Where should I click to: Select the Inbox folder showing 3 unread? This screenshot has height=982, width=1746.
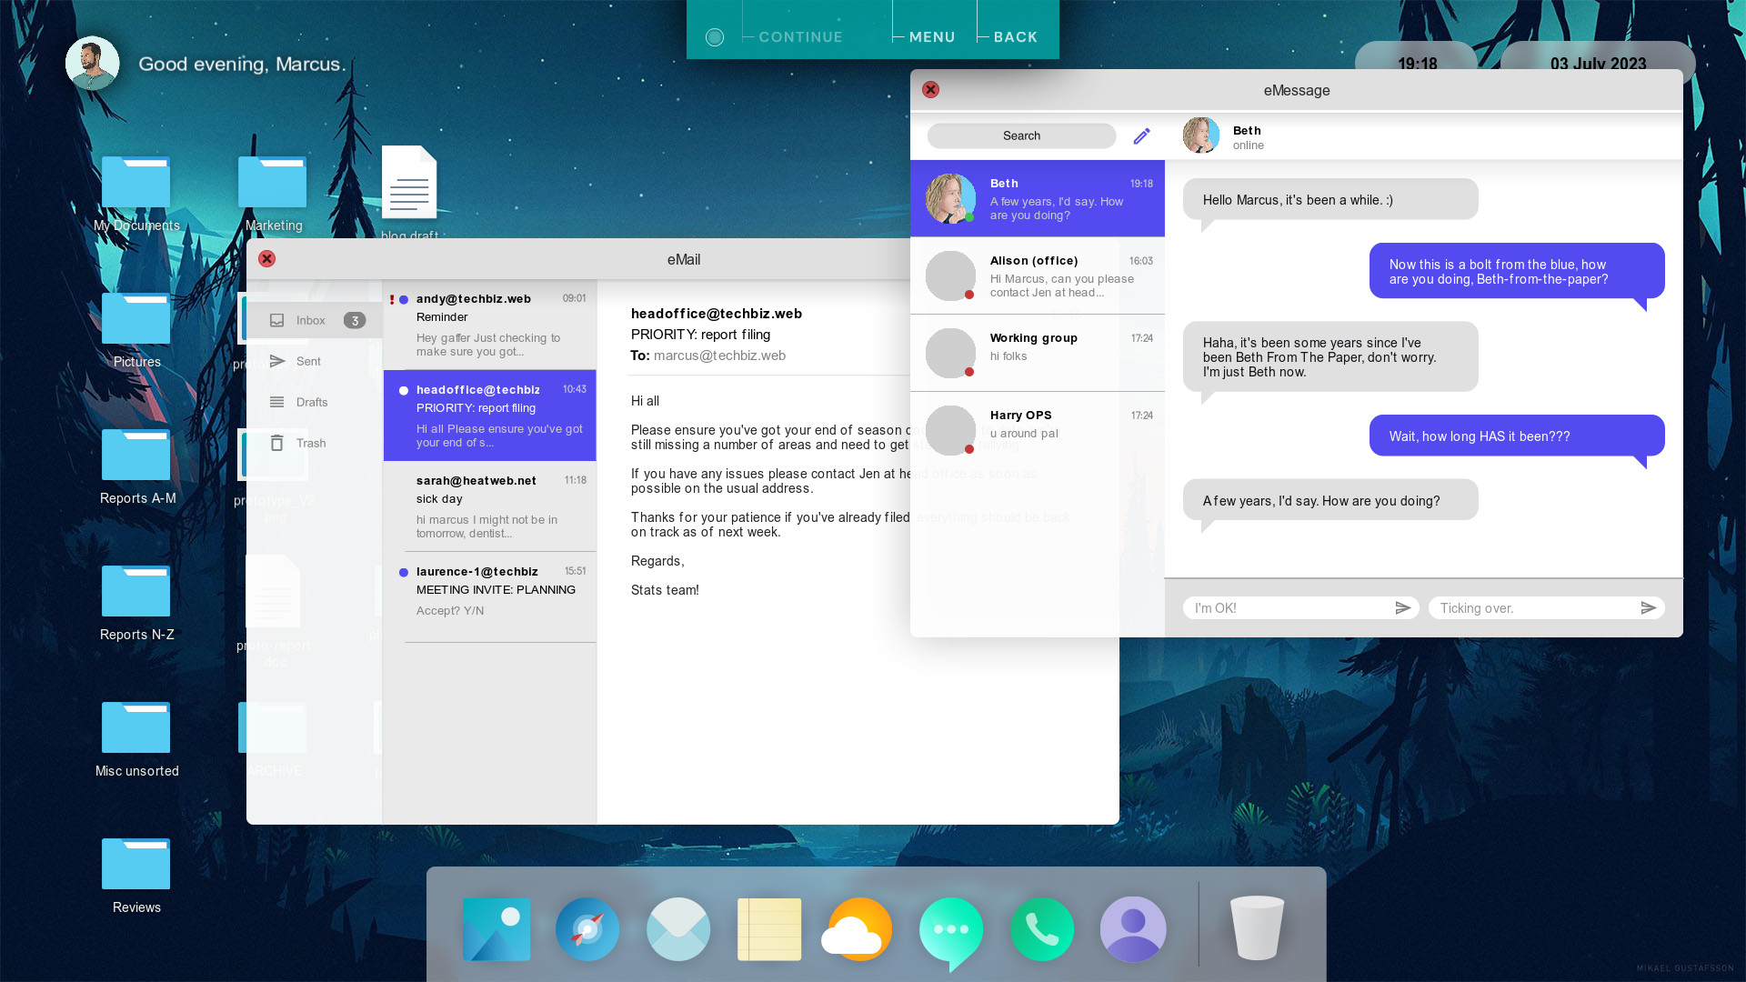(310, 320)
